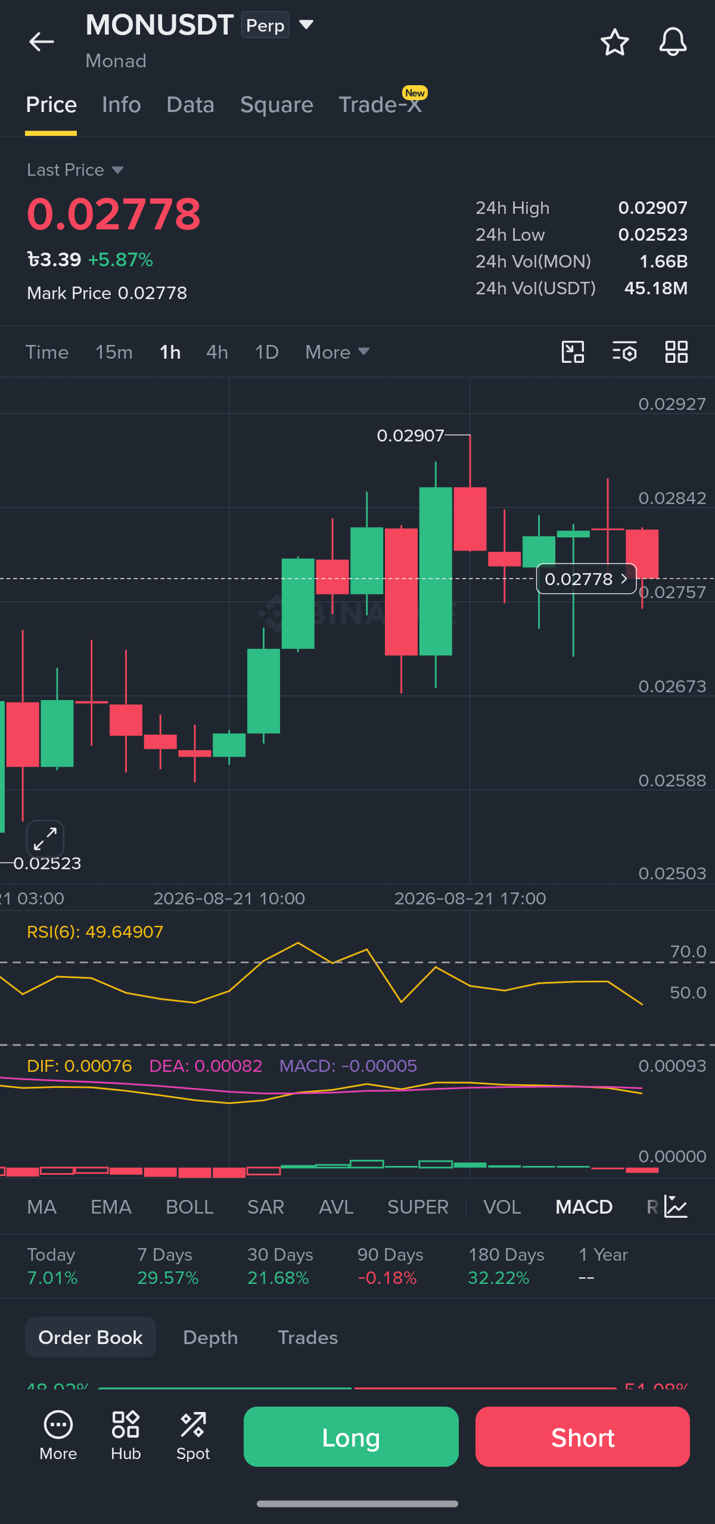Image resolution: width=715 pixels, height=1524 pixels.
Task: Toggle the MACD indicator
Action: pos(584,1207)
